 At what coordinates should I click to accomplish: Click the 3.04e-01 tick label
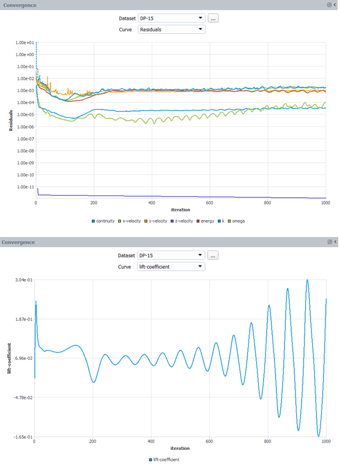click(24, 280)
